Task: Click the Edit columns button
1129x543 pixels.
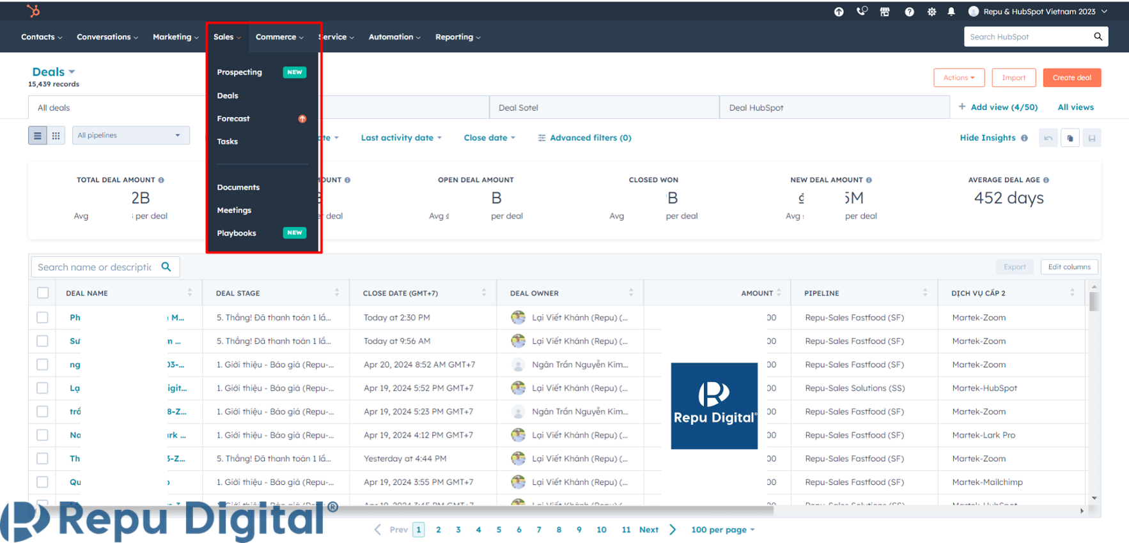Action: pos(1070,267)
